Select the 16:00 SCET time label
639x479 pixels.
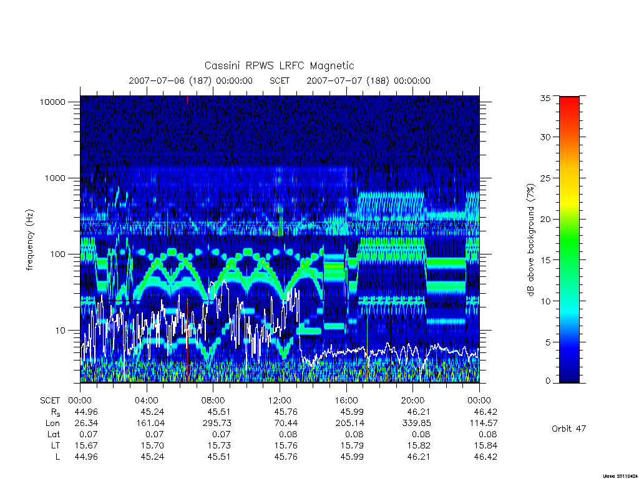[x=346, y=400]
